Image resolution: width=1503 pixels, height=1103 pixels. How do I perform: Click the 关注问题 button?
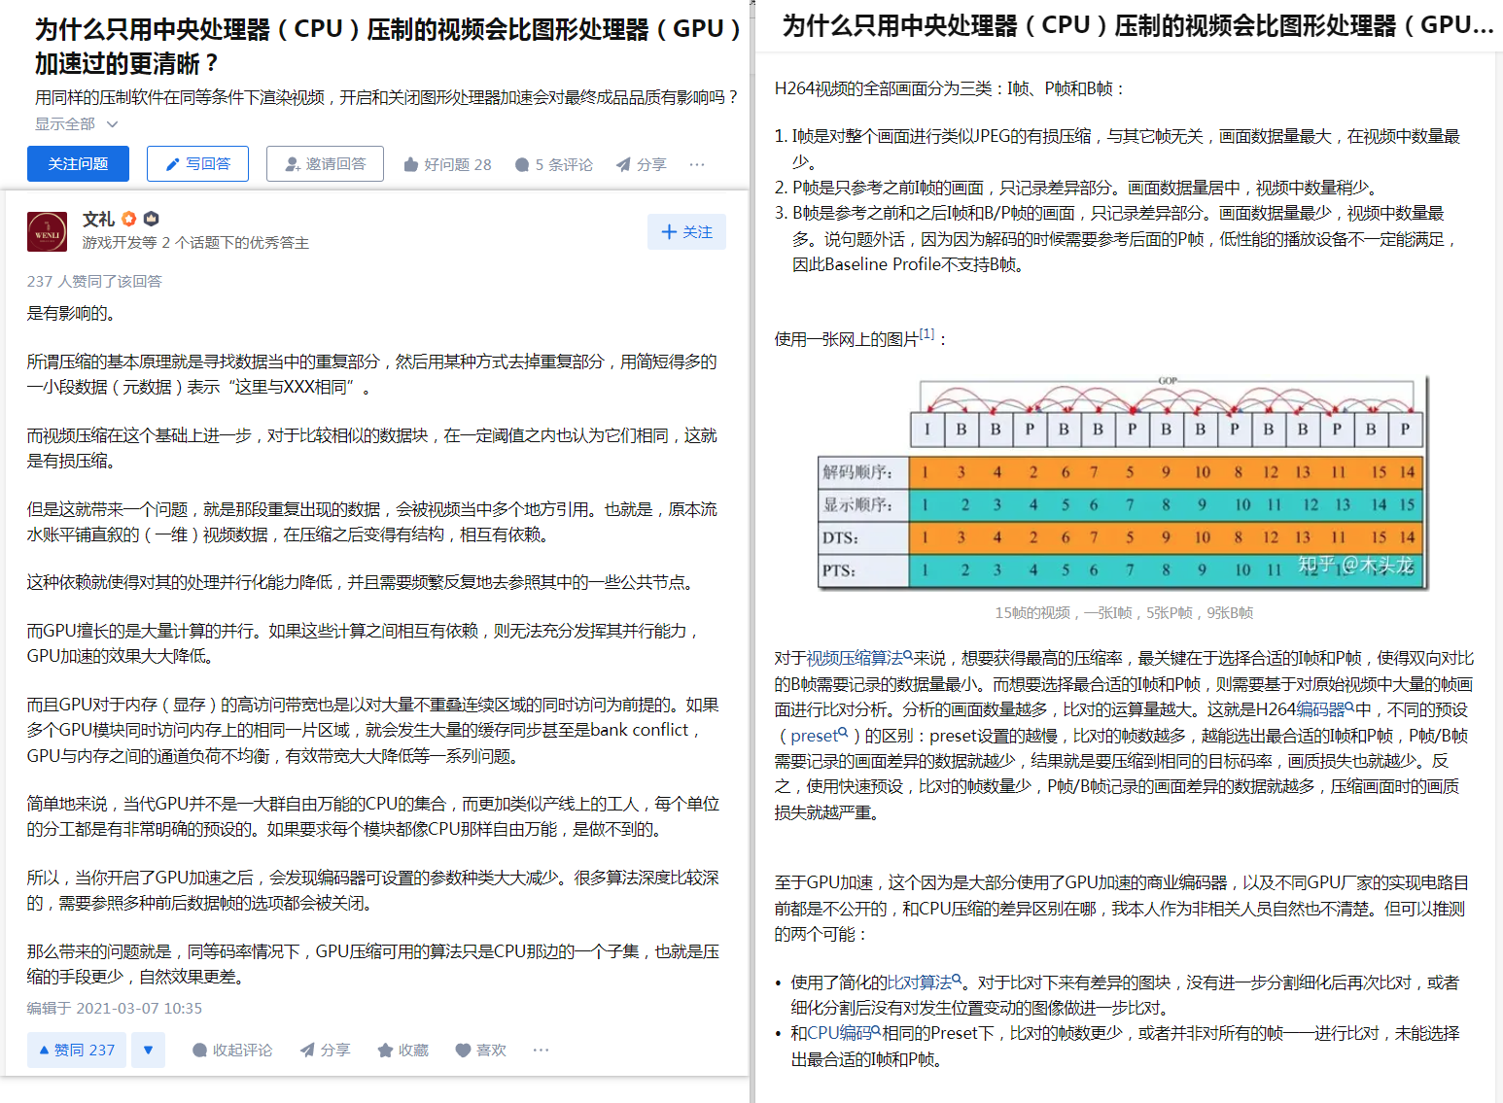(x=78, y=163)
